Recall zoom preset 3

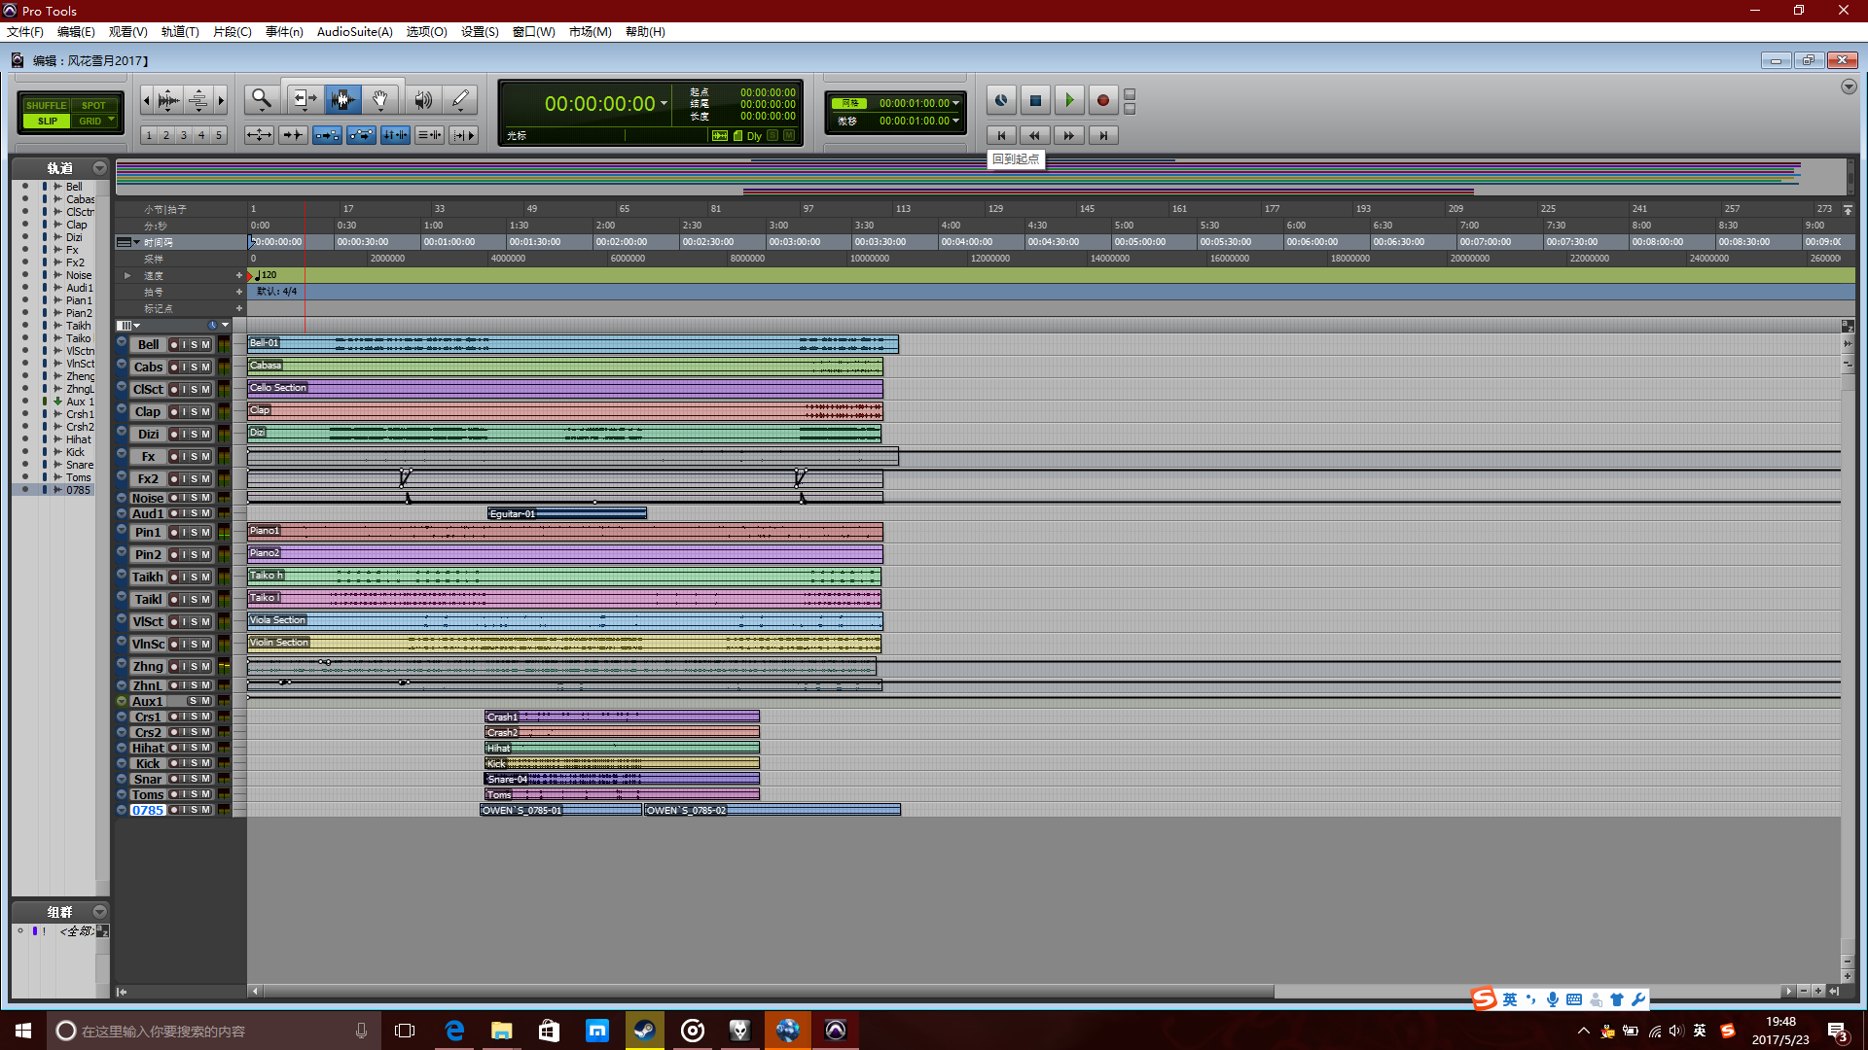pyautogui.click(x=184, y=135)
